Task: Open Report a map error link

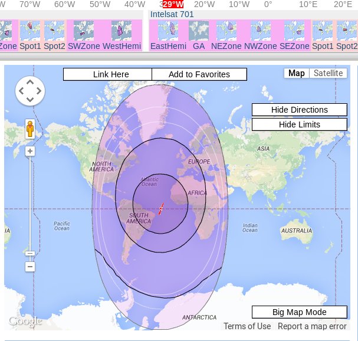Action: click(312, 326)
